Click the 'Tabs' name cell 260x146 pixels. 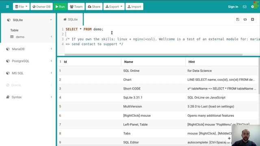[127, 133]
